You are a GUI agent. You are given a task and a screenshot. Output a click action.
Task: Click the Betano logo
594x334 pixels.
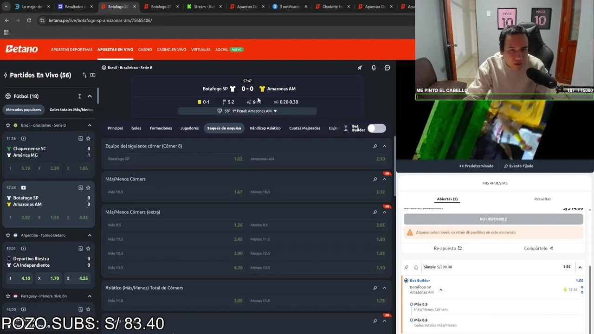point(21,49)
